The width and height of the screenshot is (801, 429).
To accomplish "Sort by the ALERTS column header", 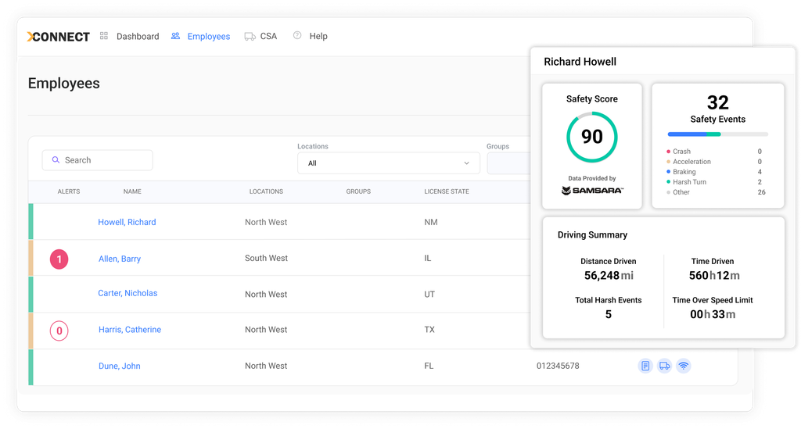I will (x=69, y=191).
